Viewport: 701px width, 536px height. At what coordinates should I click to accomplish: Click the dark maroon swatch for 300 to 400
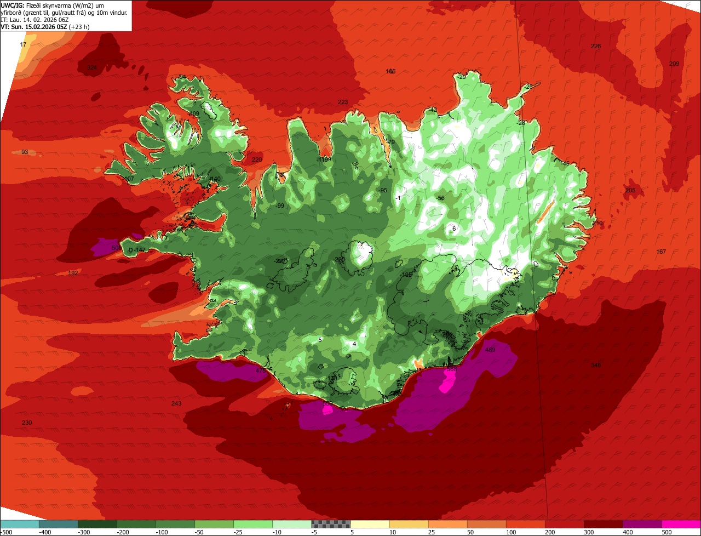tap(603, 524)
